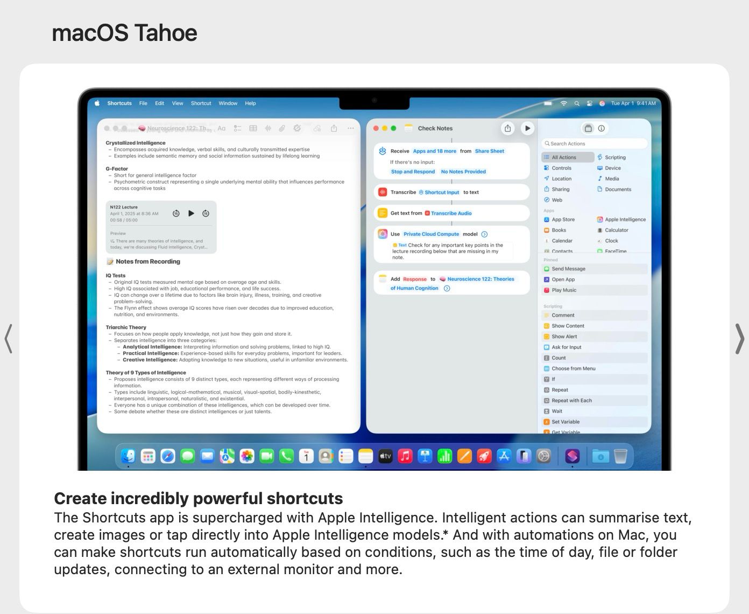Click the Run shortcut play button
This screenshot has width=749, height=614.
[527, 128]
